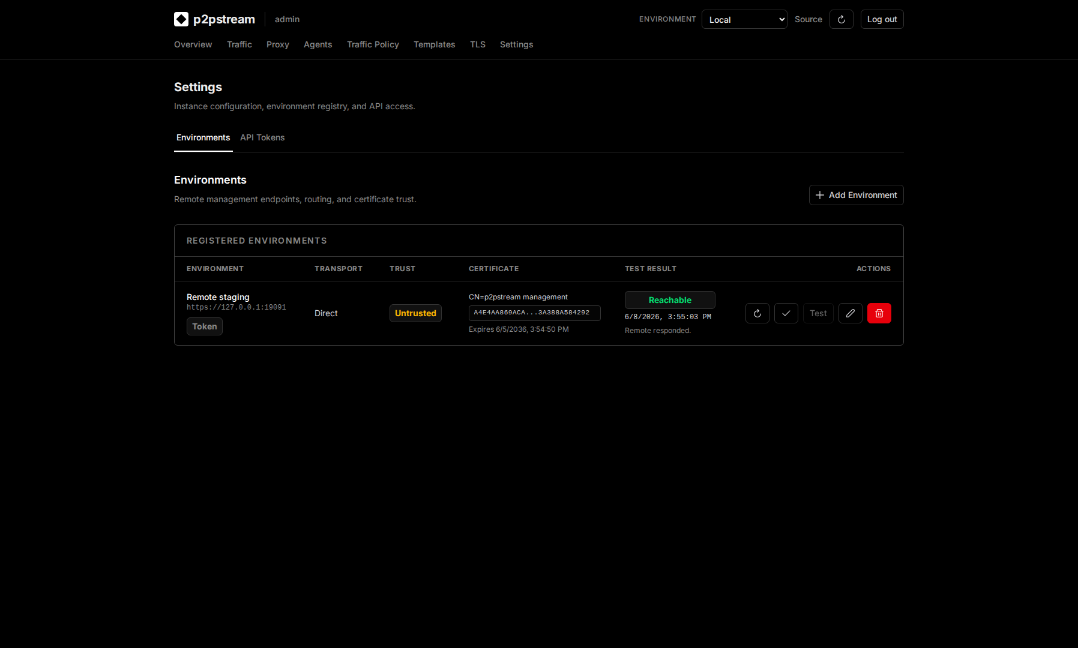Image resolution: width=1078 pixels, height=648 pixels.
Task: Open the TLS page
Action: 478,44
